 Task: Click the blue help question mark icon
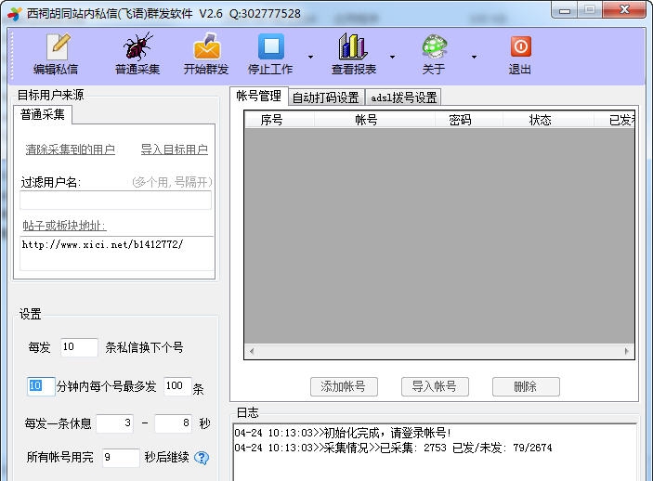click(x=202, y=458)
